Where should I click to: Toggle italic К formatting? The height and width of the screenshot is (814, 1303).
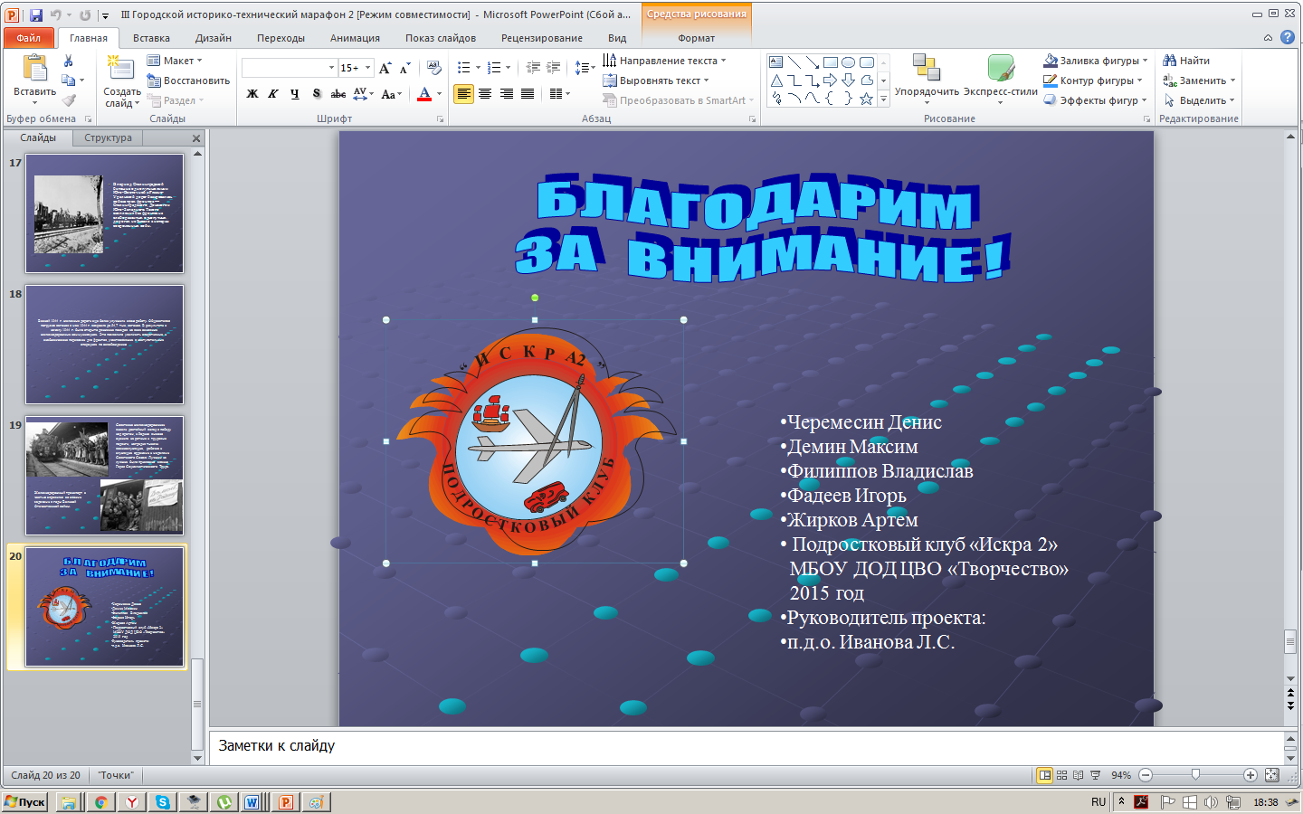tap(273, 94)
